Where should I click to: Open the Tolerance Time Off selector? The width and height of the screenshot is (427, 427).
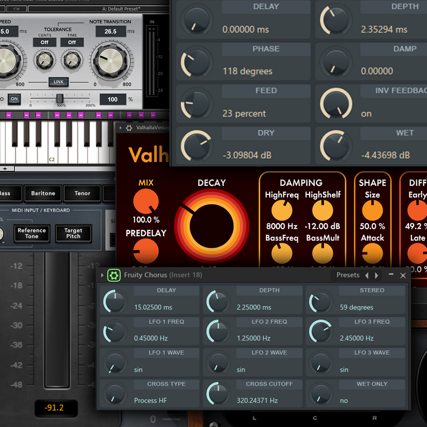click(x=72, y=42)
